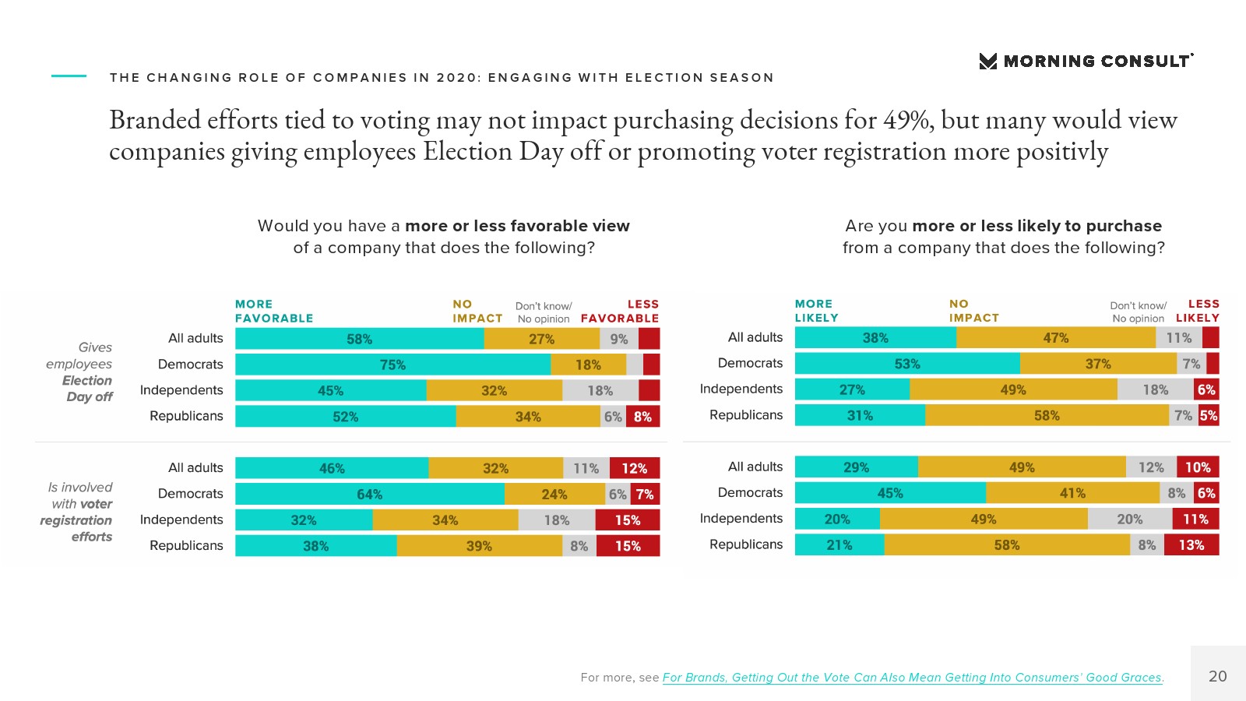Select the 64% Democrats voter registration bar
This screenshot has height=701, width=1246.
[x=369, y=495]
